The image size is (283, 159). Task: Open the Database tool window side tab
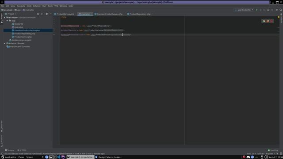tap(281, 18)
